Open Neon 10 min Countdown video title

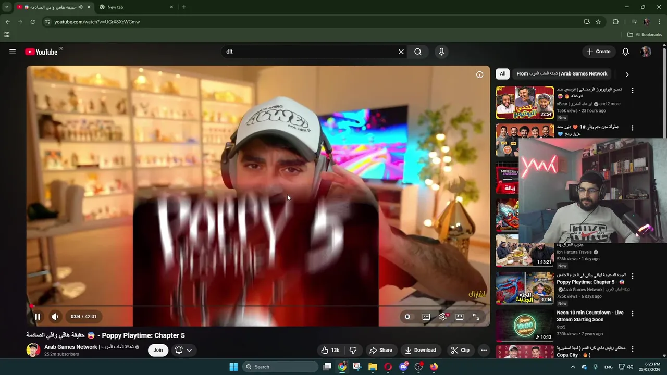coord(590,316)
